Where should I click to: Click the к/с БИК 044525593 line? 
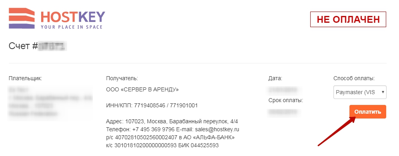point(162,146)
